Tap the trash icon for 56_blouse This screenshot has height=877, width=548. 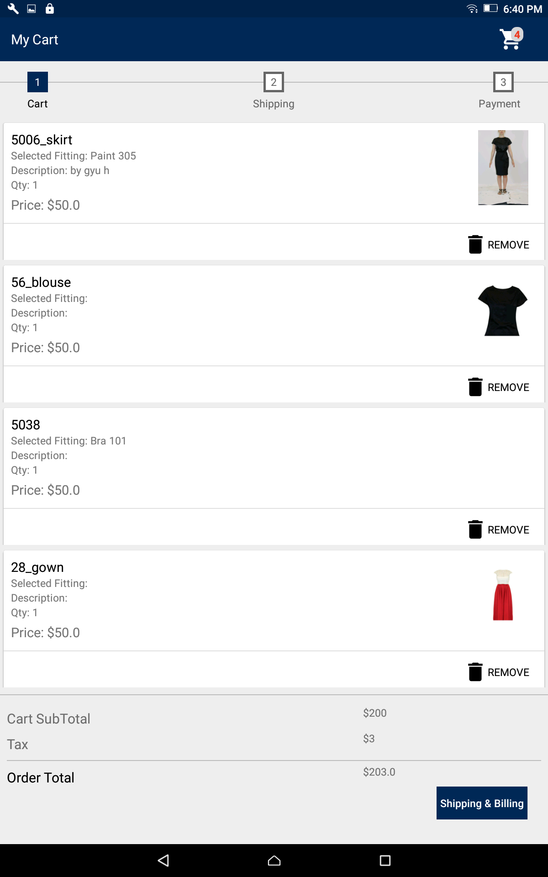point(475,387)
